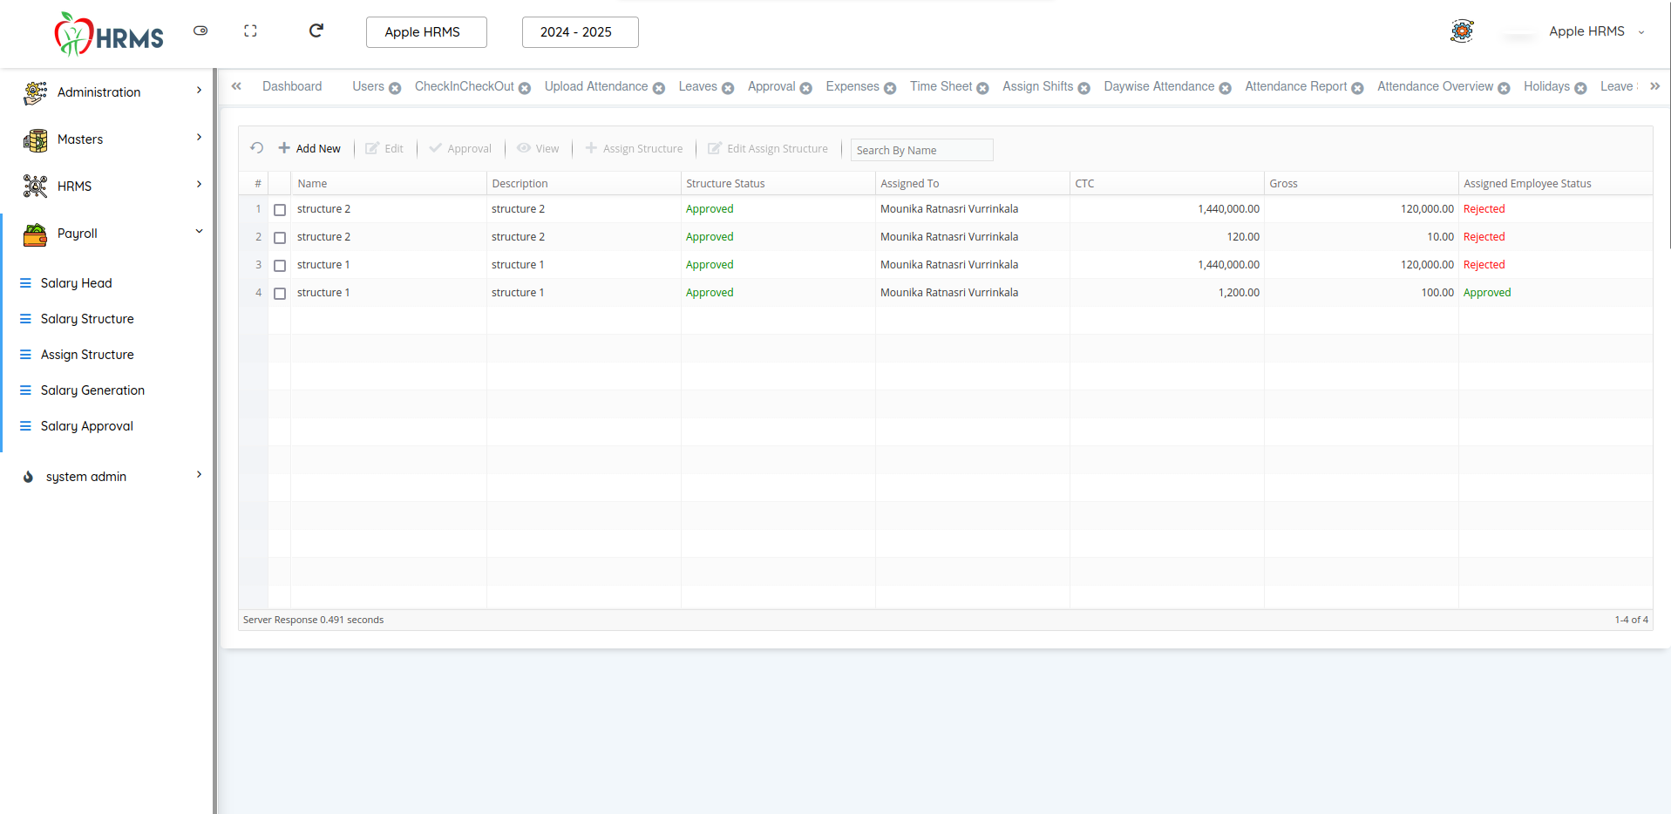Switch to the CheckInCheckOut tab
1671x814 pixels.
[465, 86]
